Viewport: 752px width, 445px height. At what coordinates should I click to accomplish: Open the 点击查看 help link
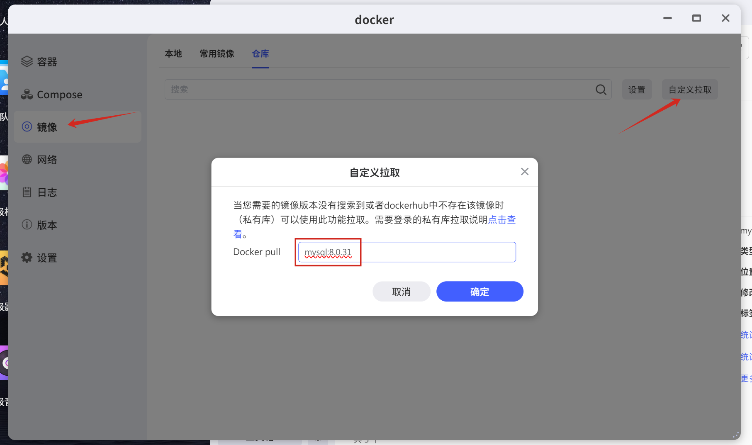(502, 220)
